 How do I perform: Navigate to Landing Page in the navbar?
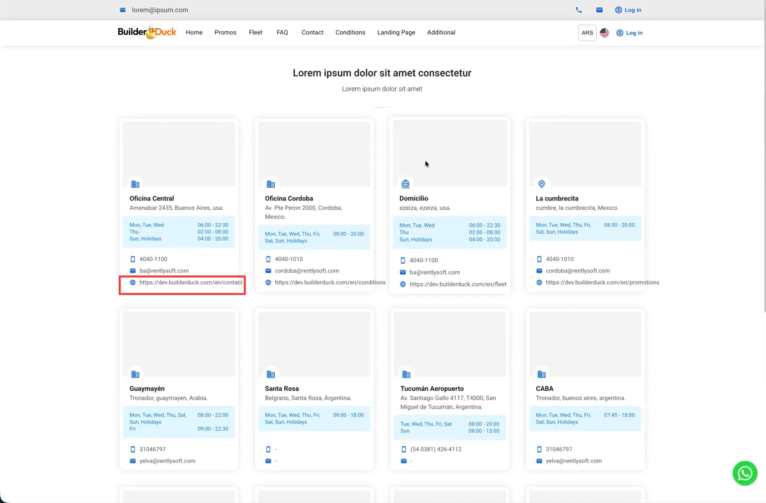pyautogui.click(x=396, y=32)
